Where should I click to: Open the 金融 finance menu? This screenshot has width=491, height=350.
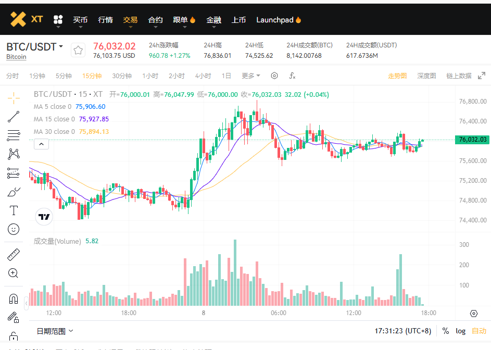click(214, 20)
